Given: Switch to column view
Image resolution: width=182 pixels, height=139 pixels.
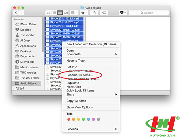Looking at the screenshot, I should pyautogui.click(x=60, y=13).
